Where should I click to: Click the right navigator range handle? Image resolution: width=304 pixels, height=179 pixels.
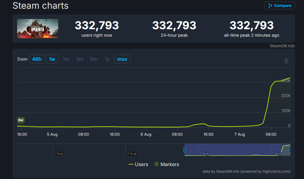click(x=290, y=150)
